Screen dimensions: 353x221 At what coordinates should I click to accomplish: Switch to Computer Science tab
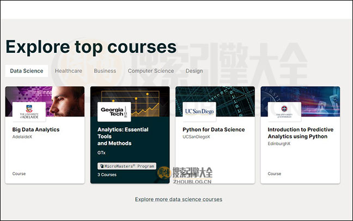tap(151, 71)
